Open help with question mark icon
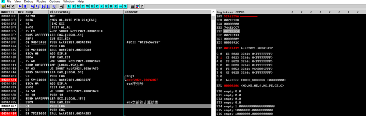 142,6
